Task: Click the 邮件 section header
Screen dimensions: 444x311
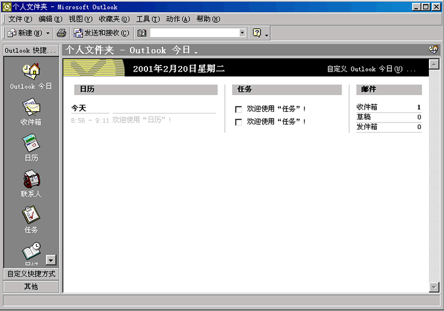Action: click(x=389, y=89)
